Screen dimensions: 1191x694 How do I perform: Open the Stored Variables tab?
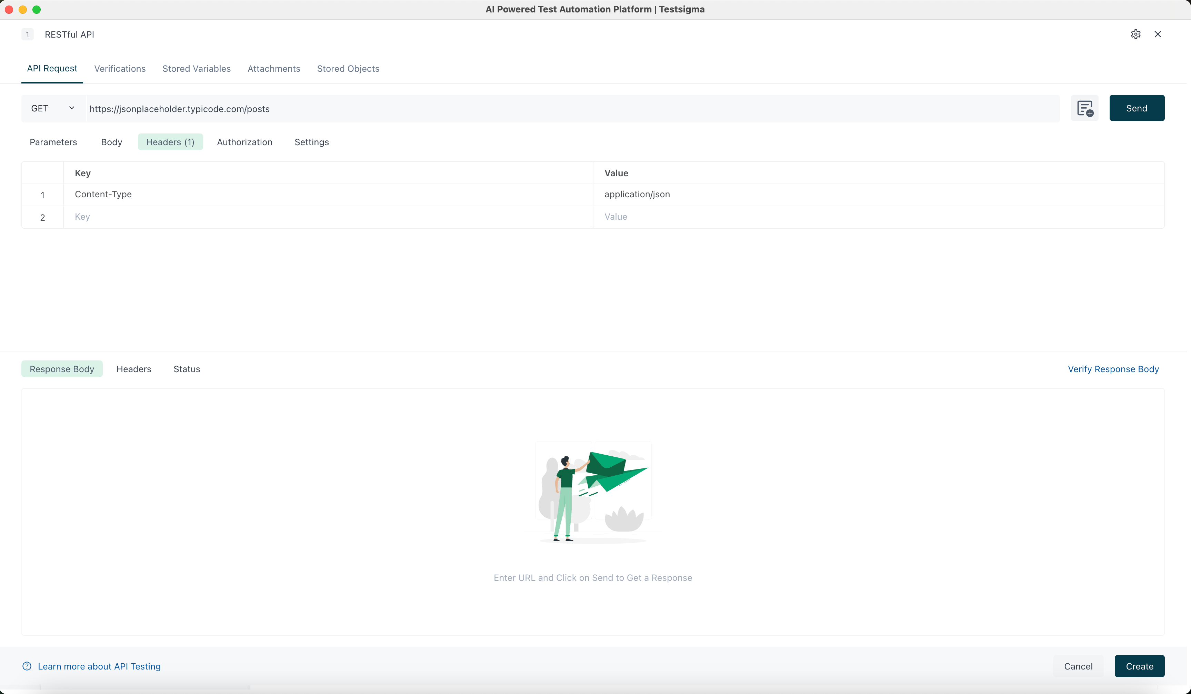[196, 69]
